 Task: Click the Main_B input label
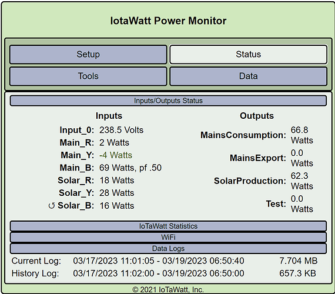tap(77, 168)
